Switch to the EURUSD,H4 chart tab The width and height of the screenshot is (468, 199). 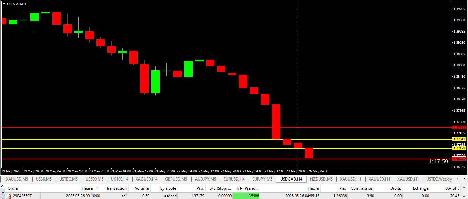point(234,179)
